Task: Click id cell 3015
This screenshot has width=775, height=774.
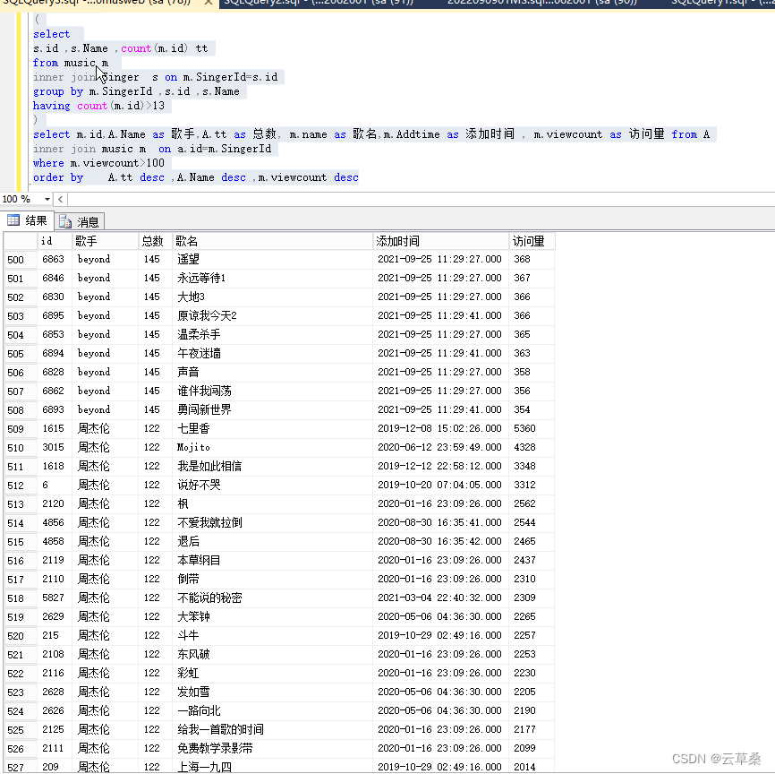Action: (55, 447)
